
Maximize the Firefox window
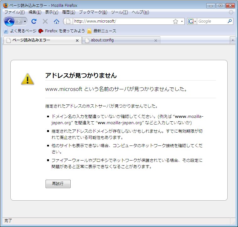tap(220, 6)
